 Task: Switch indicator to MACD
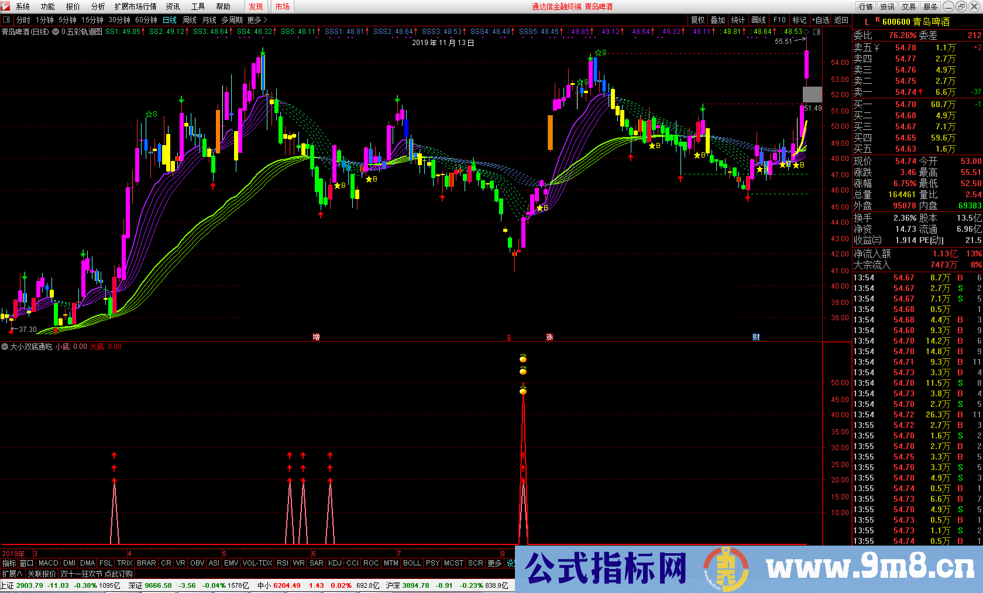(49, 563)
